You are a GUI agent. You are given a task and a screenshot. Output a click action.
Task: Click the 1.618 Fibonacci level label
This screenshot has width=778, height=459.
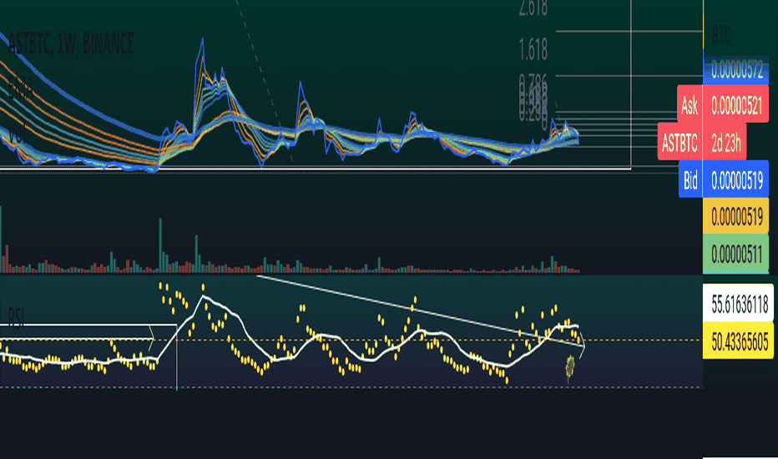[533, 49]
